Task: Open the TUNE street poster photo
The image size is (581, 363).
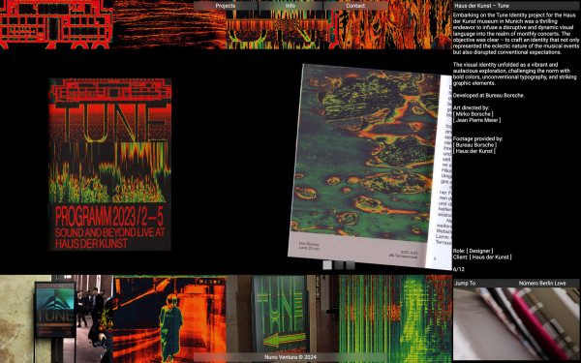Action: pyautogui.click(x=56, y=318)
